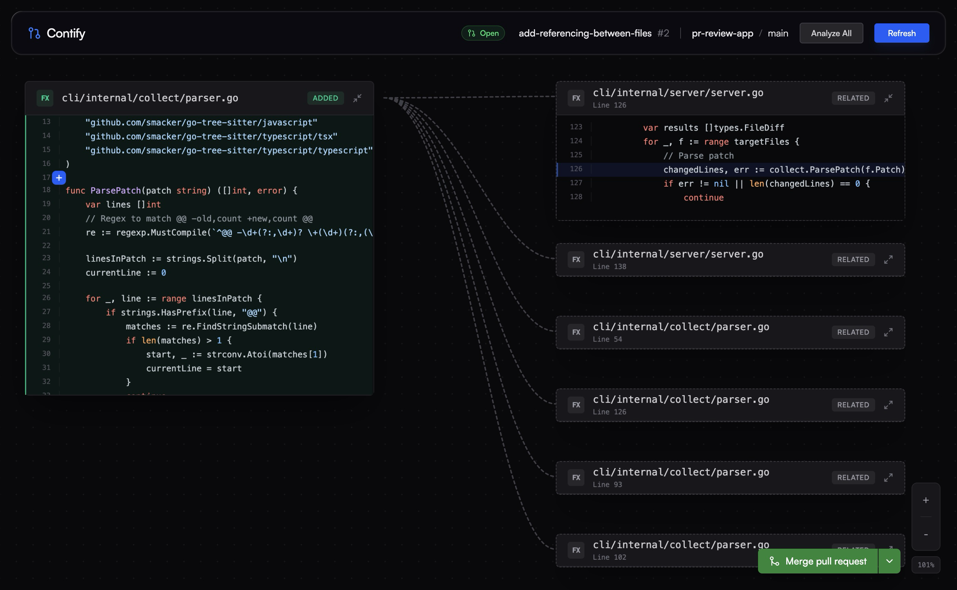The width and height of the screenshot is (957, 590).
Task: Expand the parser.go Line 126 related card
Action: 888,405
